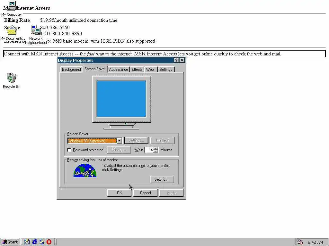The height and width of the screenshot is (246, 329).
Task: Enable the Password protected checkbox
Action: pos(69,150)
